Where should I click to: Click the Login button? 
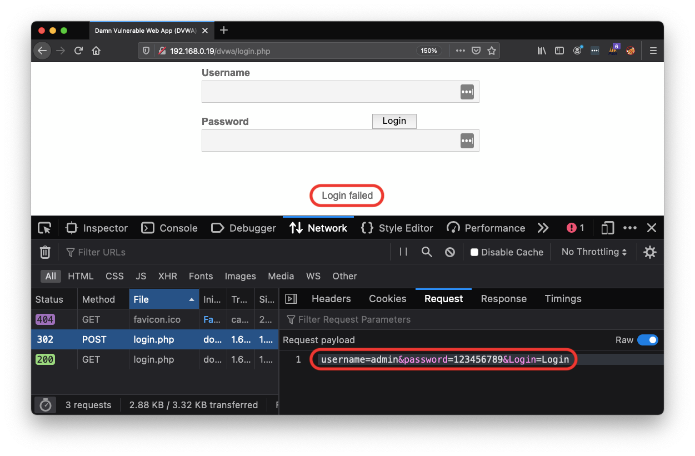[x=394, y=121]
